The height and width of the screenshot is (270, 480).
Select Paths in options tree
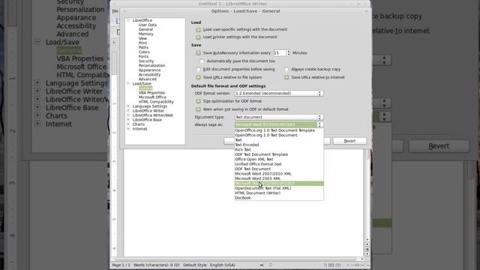coord(143,47)
